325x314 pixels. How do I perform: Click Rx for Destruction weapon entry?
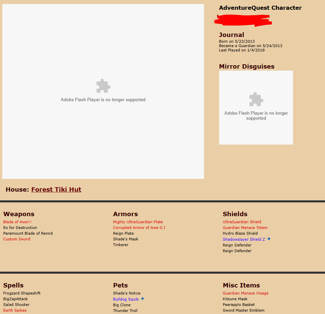[x=20, y=228]
